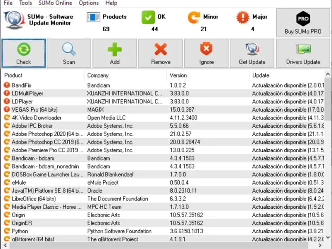Click minor update icon beside Origin
The height and width of the screenshot is (249, 332).
pos(7,215)
